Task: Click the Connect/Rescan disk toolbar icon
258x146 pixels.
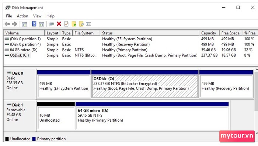Action: (x=51, y=24)
